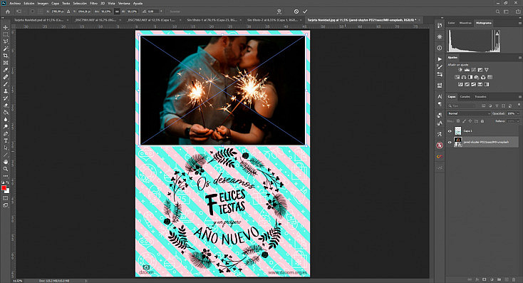This screenshot has width=523, height=283.
Task: Select the Healing Brush tool
Action: click(x=5, y=77)
